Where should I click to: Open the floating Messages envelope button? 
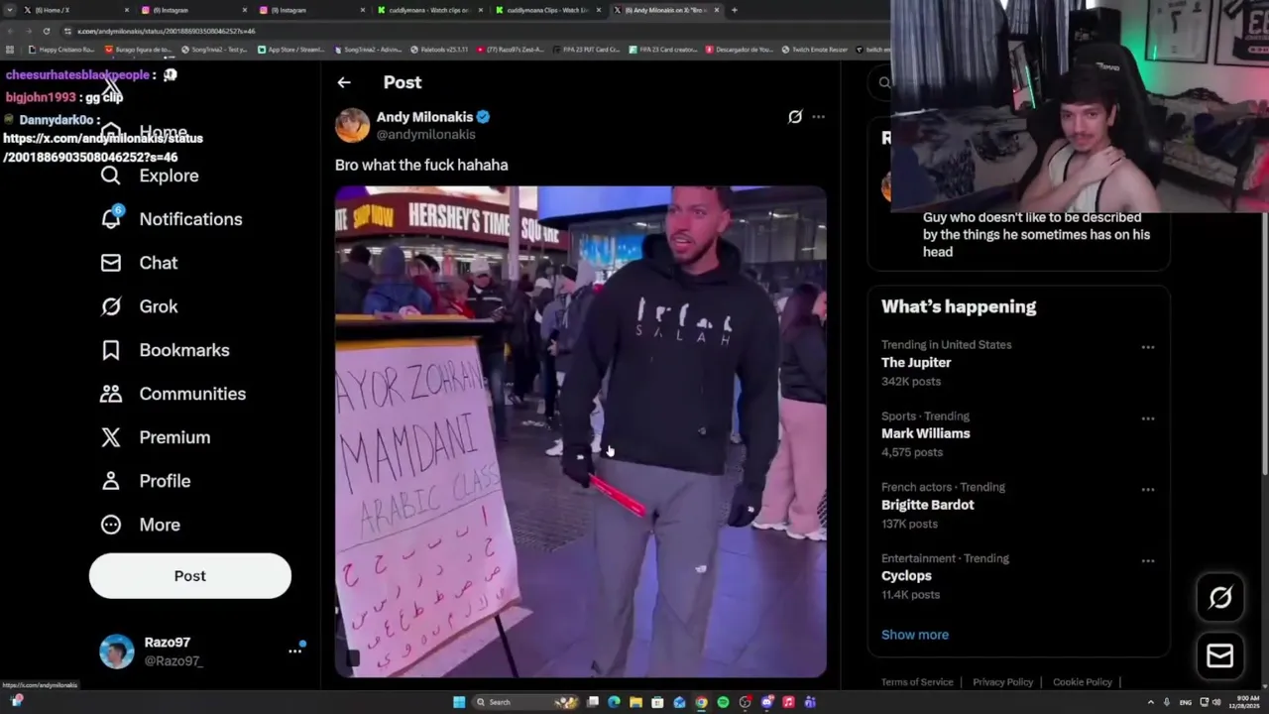pyautogui.click(x=1220, y=655)
